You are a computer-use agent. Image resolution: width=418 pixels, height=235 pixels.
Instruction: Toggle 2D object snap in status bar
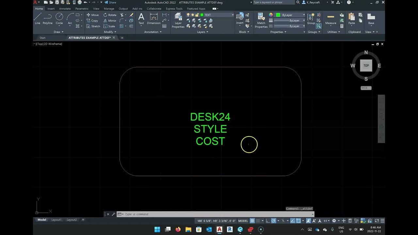coord(298,221)
